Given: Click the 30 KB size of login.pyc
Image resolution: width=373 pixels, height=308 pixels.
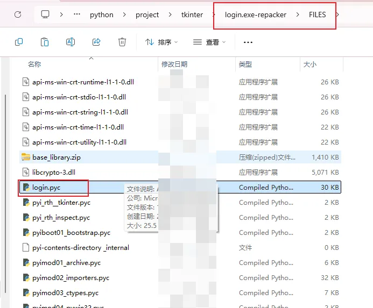Looking at the screenshot, I should pos(330,187).
